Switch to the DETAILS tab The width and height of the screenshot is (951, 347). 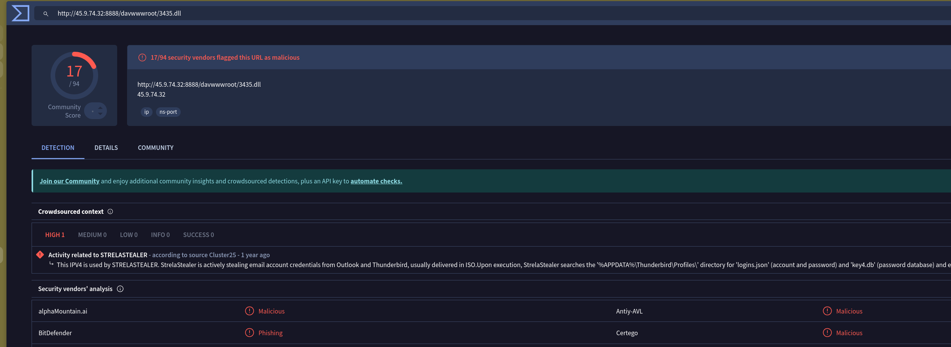click(106, 148)
